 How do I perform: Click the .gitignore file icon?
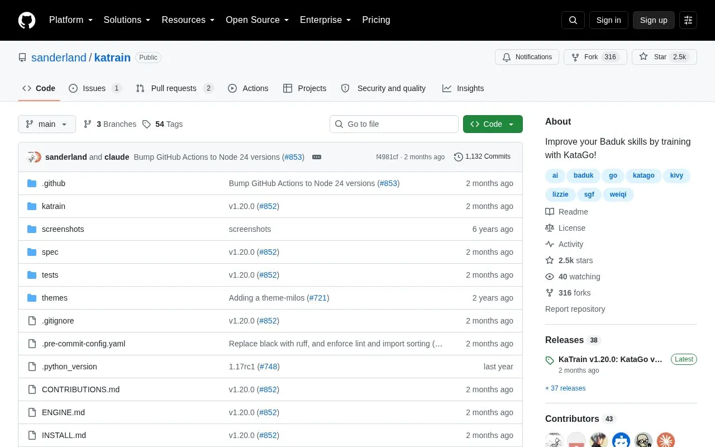[32, 321]
